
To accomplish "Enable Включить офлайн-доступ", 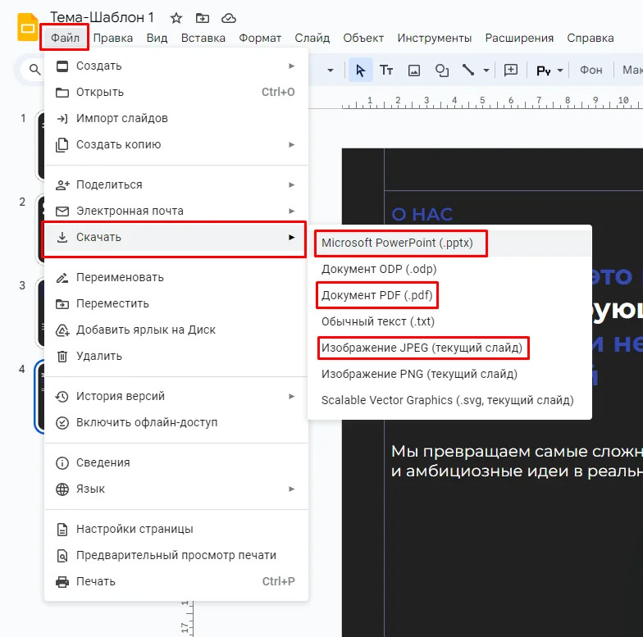I will pos(176,423).
